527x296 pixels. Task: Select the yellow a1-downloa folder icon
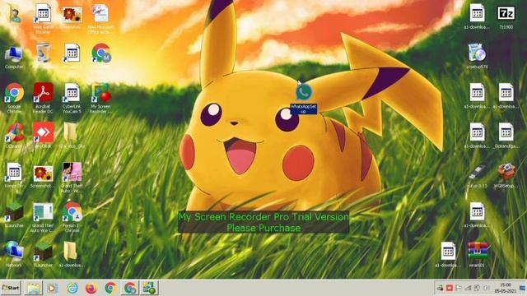coord(72,254)
